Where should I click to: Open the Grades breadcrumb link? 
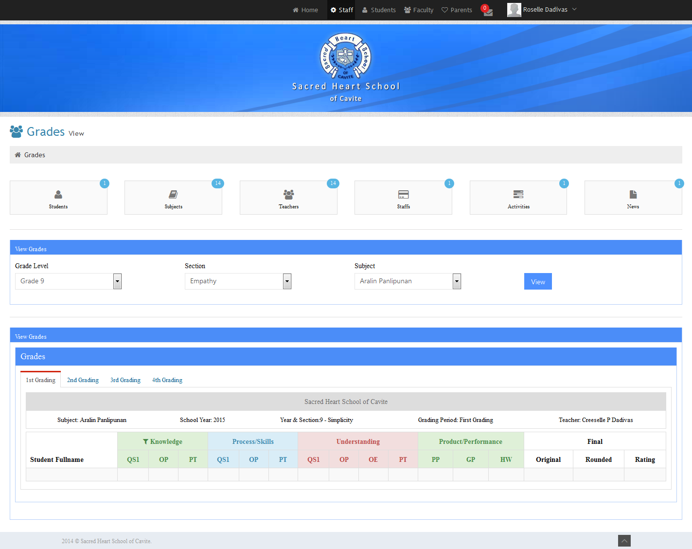(35, 155)
